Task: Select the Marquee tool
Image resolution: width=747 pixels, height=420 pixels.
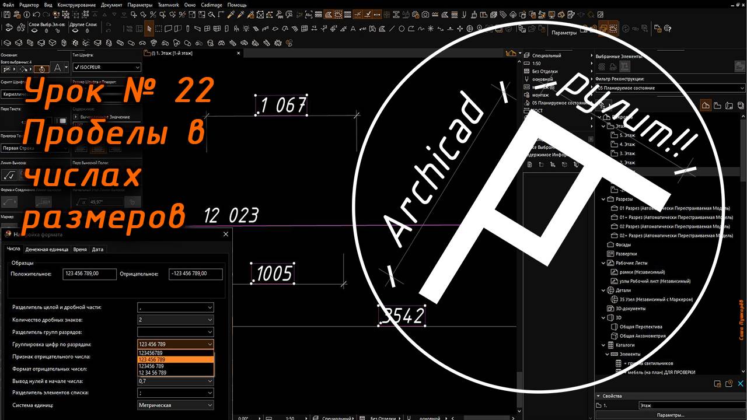Action: point(159,28)
